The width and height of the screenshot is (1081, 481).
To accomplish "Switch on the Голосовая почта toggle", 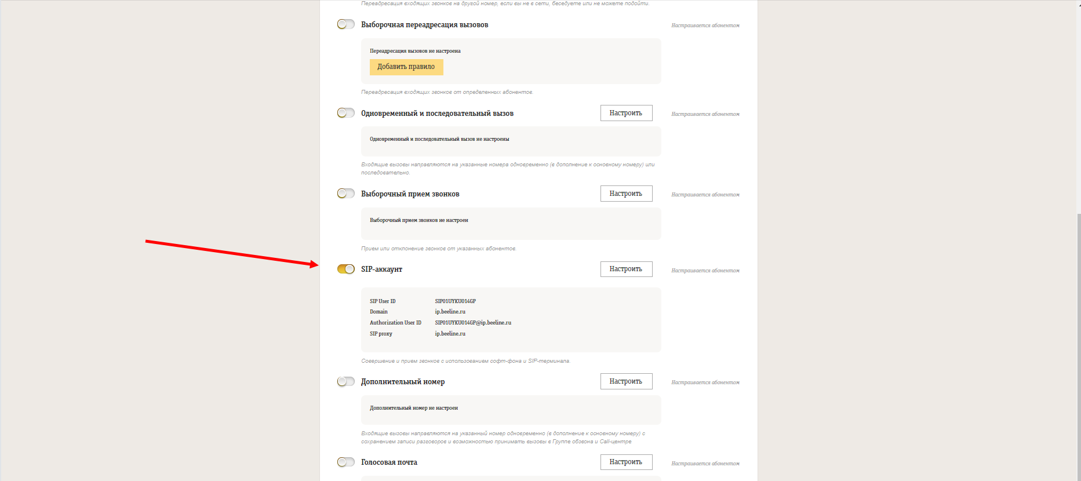I will (346, 462).
